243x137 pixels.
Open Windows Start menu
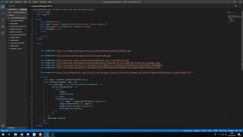point(3,134)
